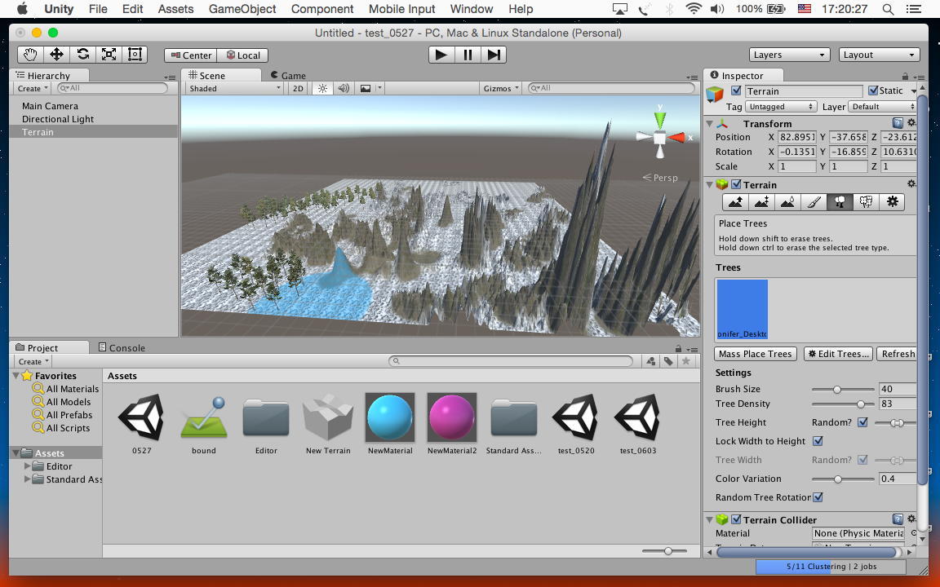Toggle Lock Width to Height checkbox
The height and width of the screenshot is (587, 940).
(818, 441)
